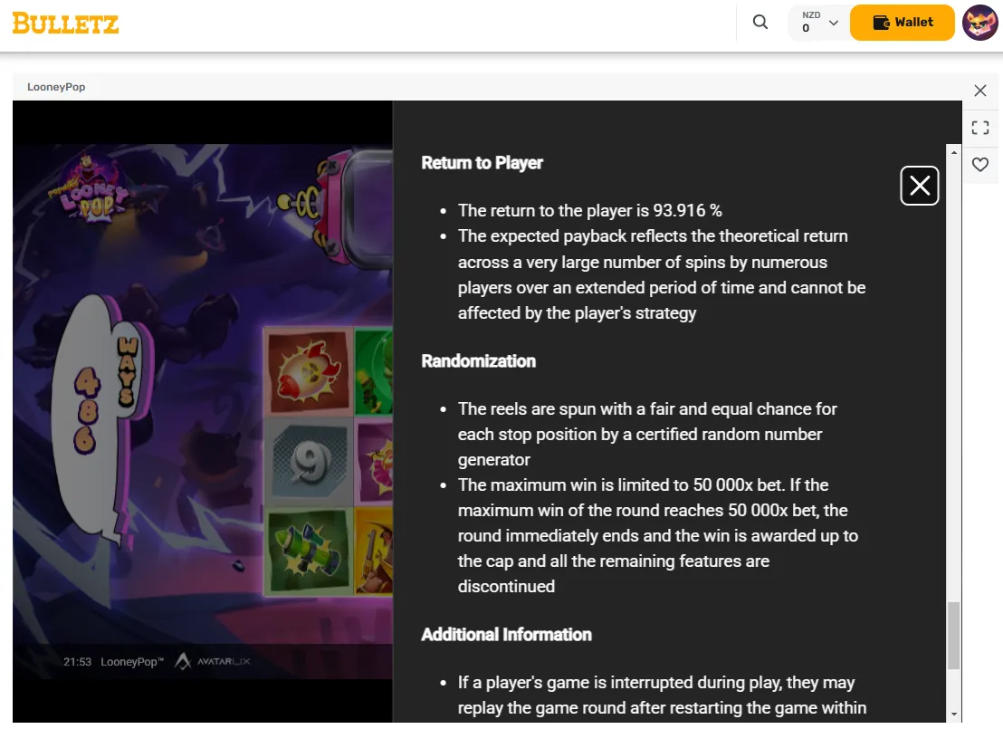
Task: Open the Wallet button
Action: tap(902, 23)
